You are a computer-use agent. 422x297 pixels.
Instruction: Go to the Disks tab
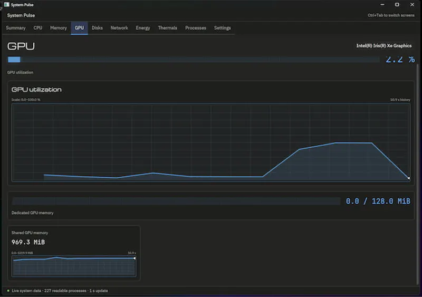97,28
